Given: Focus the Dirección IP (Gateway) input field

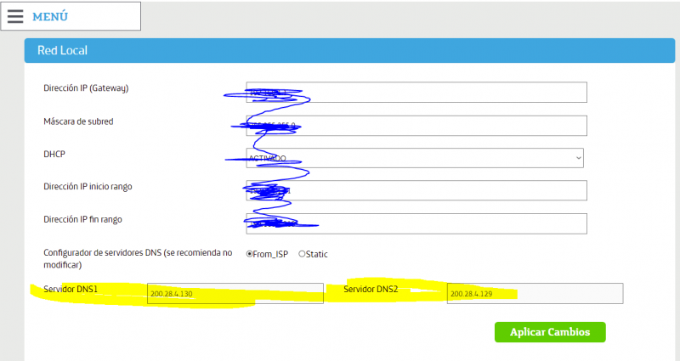Looking at the screenshot, I should pos(416,92).
